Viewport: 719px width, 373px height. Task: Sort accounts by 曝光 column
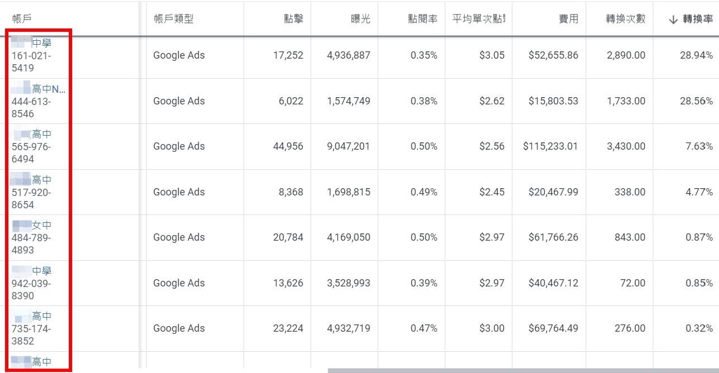click(360, 19)
